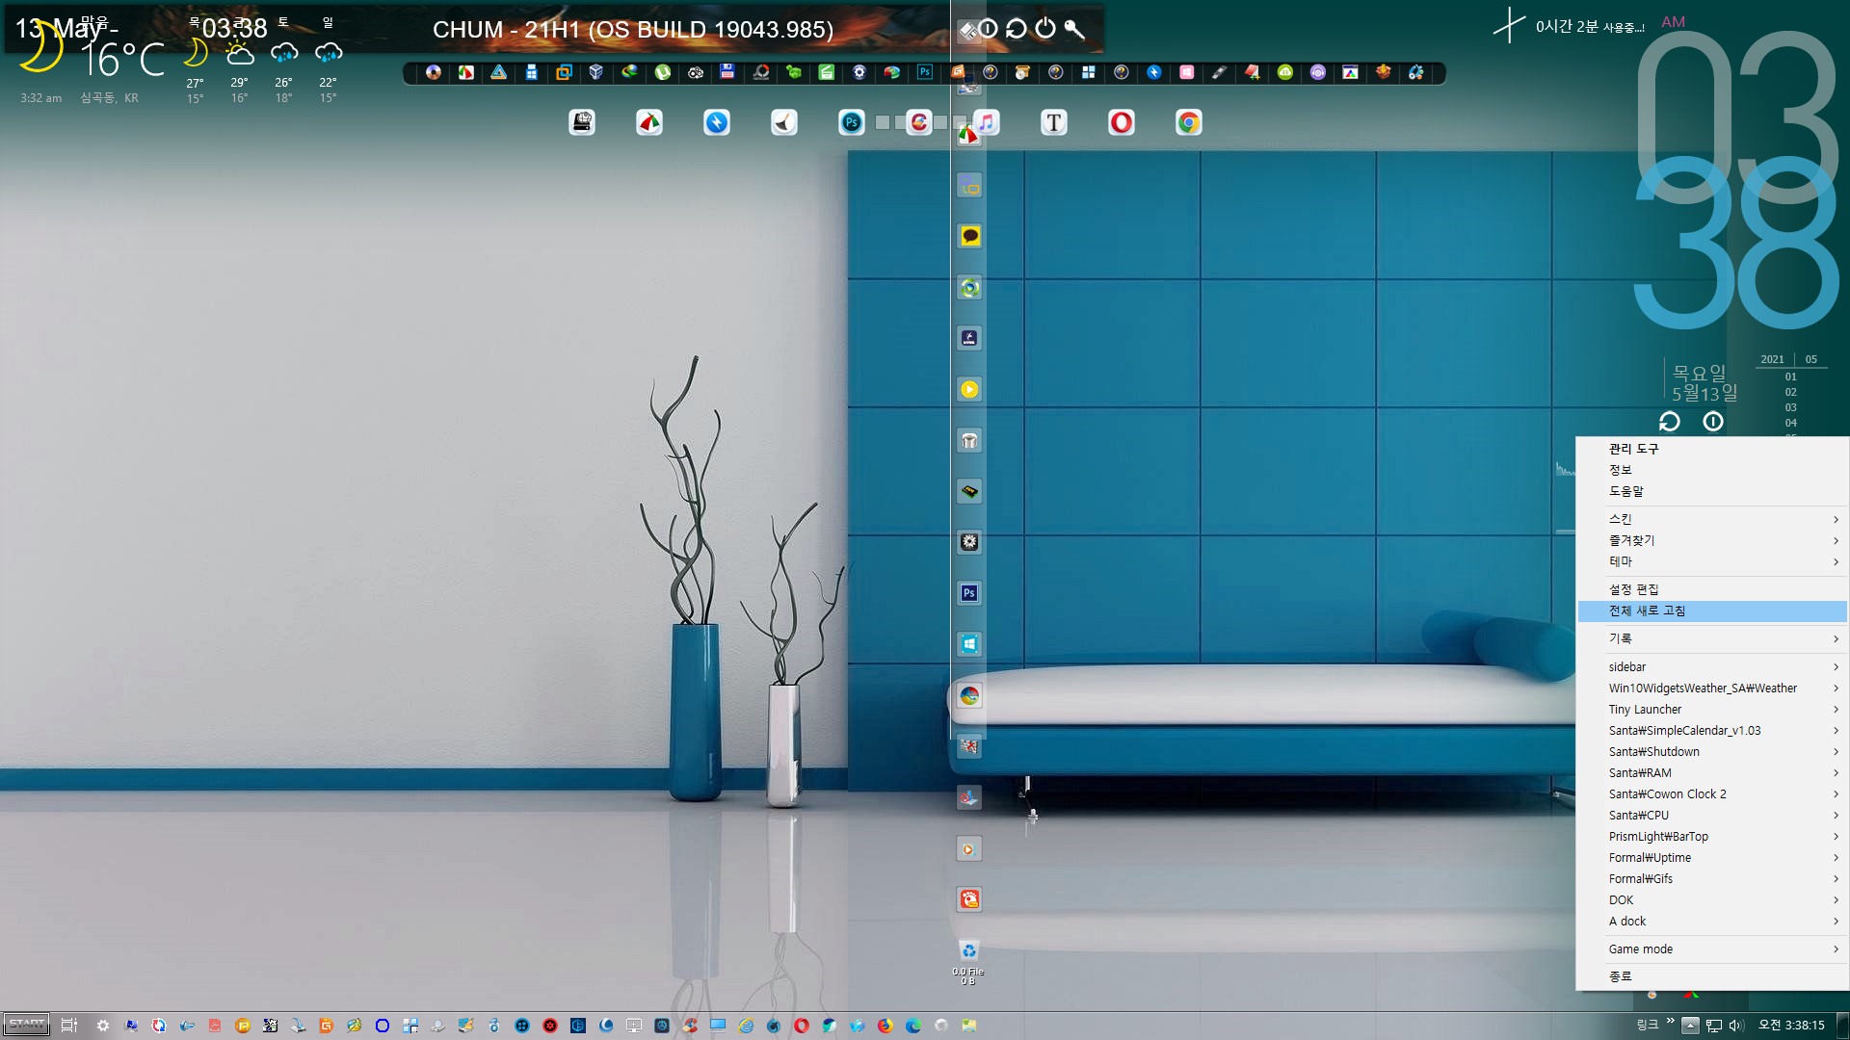Expand the 스킨 submenu

[x=1712, y=519]
